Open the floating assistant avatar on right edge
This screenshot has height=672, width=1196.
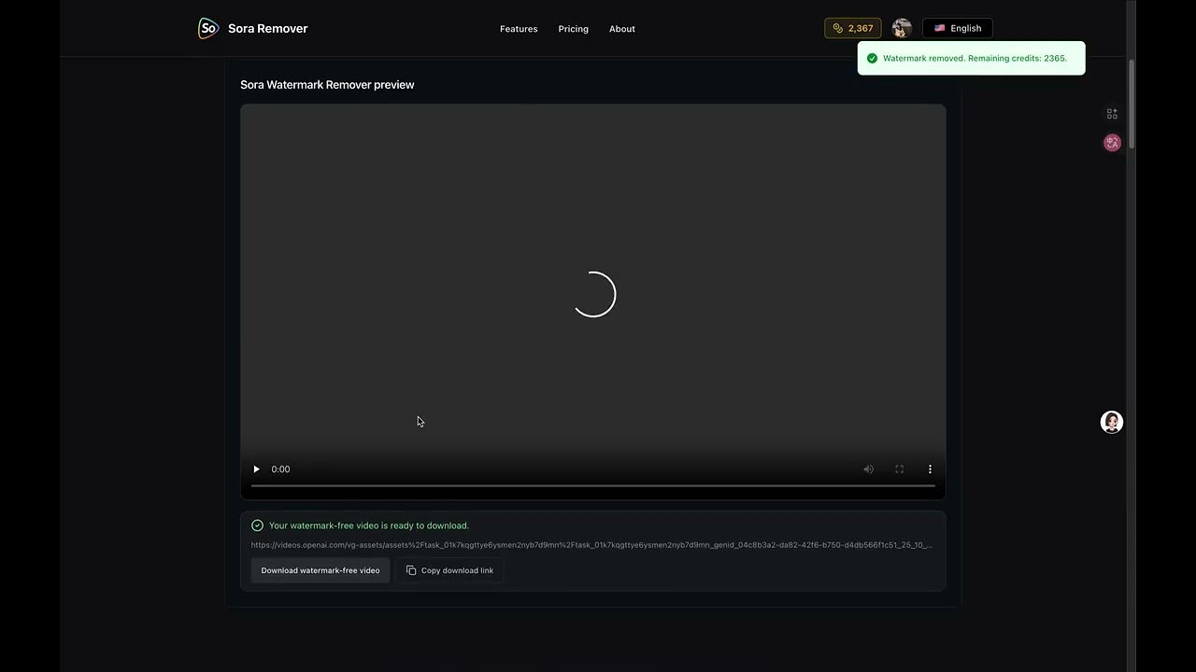click(x=1111, y=422)
